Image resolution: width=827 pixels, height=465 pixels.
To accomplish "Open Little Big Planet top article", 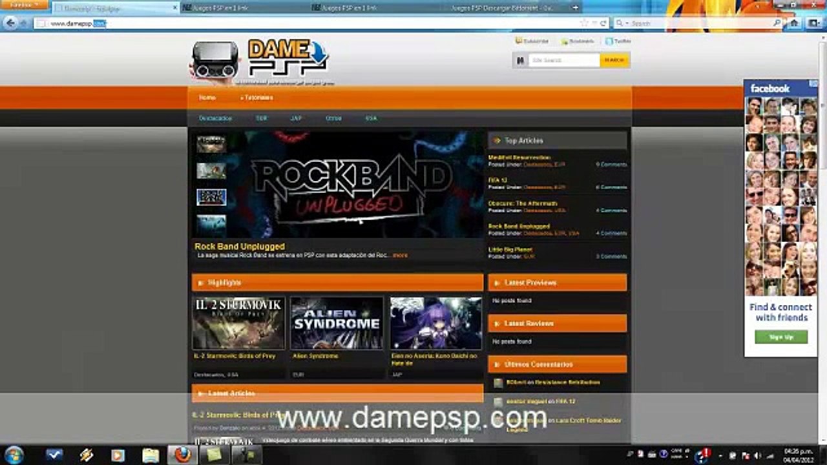I will click(510, 249).
